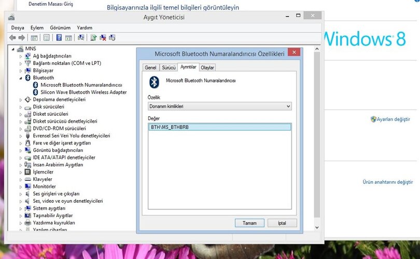
Task: Click the DVD/CD-ROM sürücüleri disc icon
Action: tap(28, 128)
